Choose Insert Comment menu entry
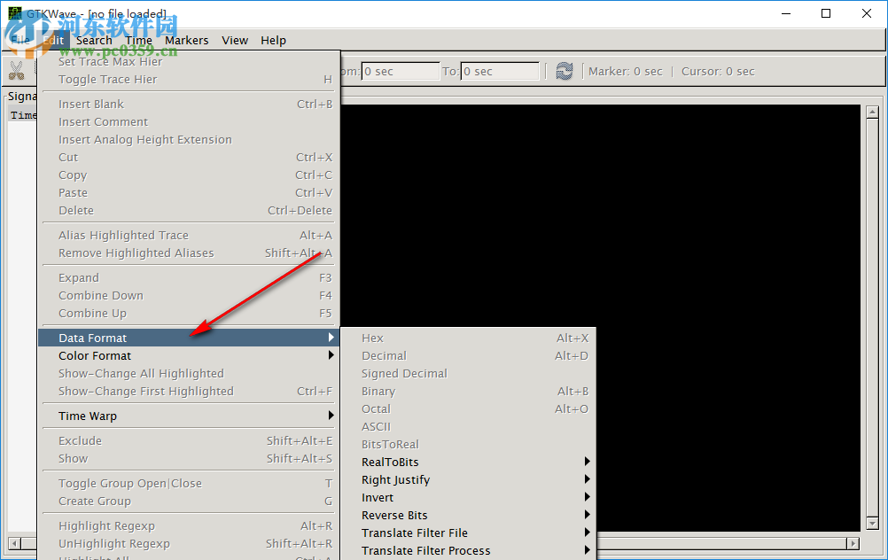This screenshot has width=888, height=560. tap(189, 121)
